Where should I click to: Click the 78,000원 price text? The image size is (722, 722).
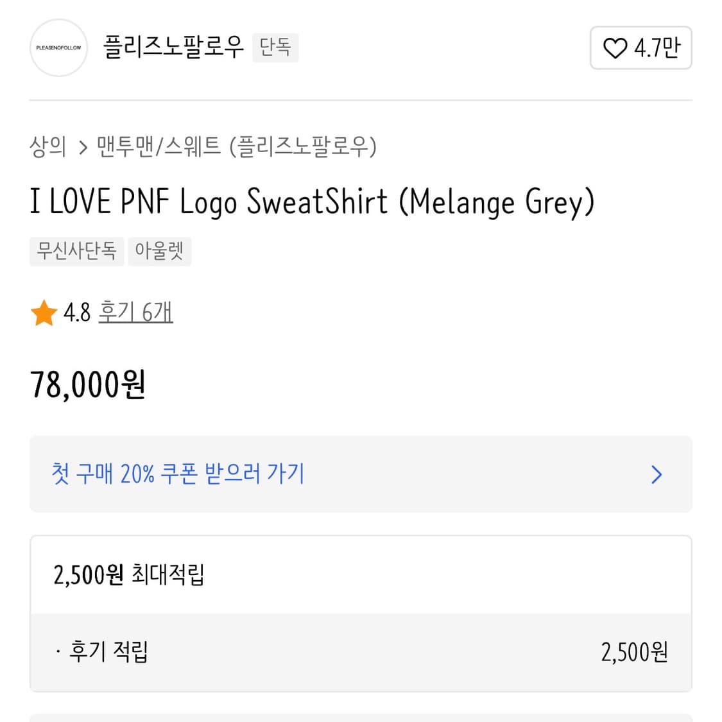click(x=88, y=385)
